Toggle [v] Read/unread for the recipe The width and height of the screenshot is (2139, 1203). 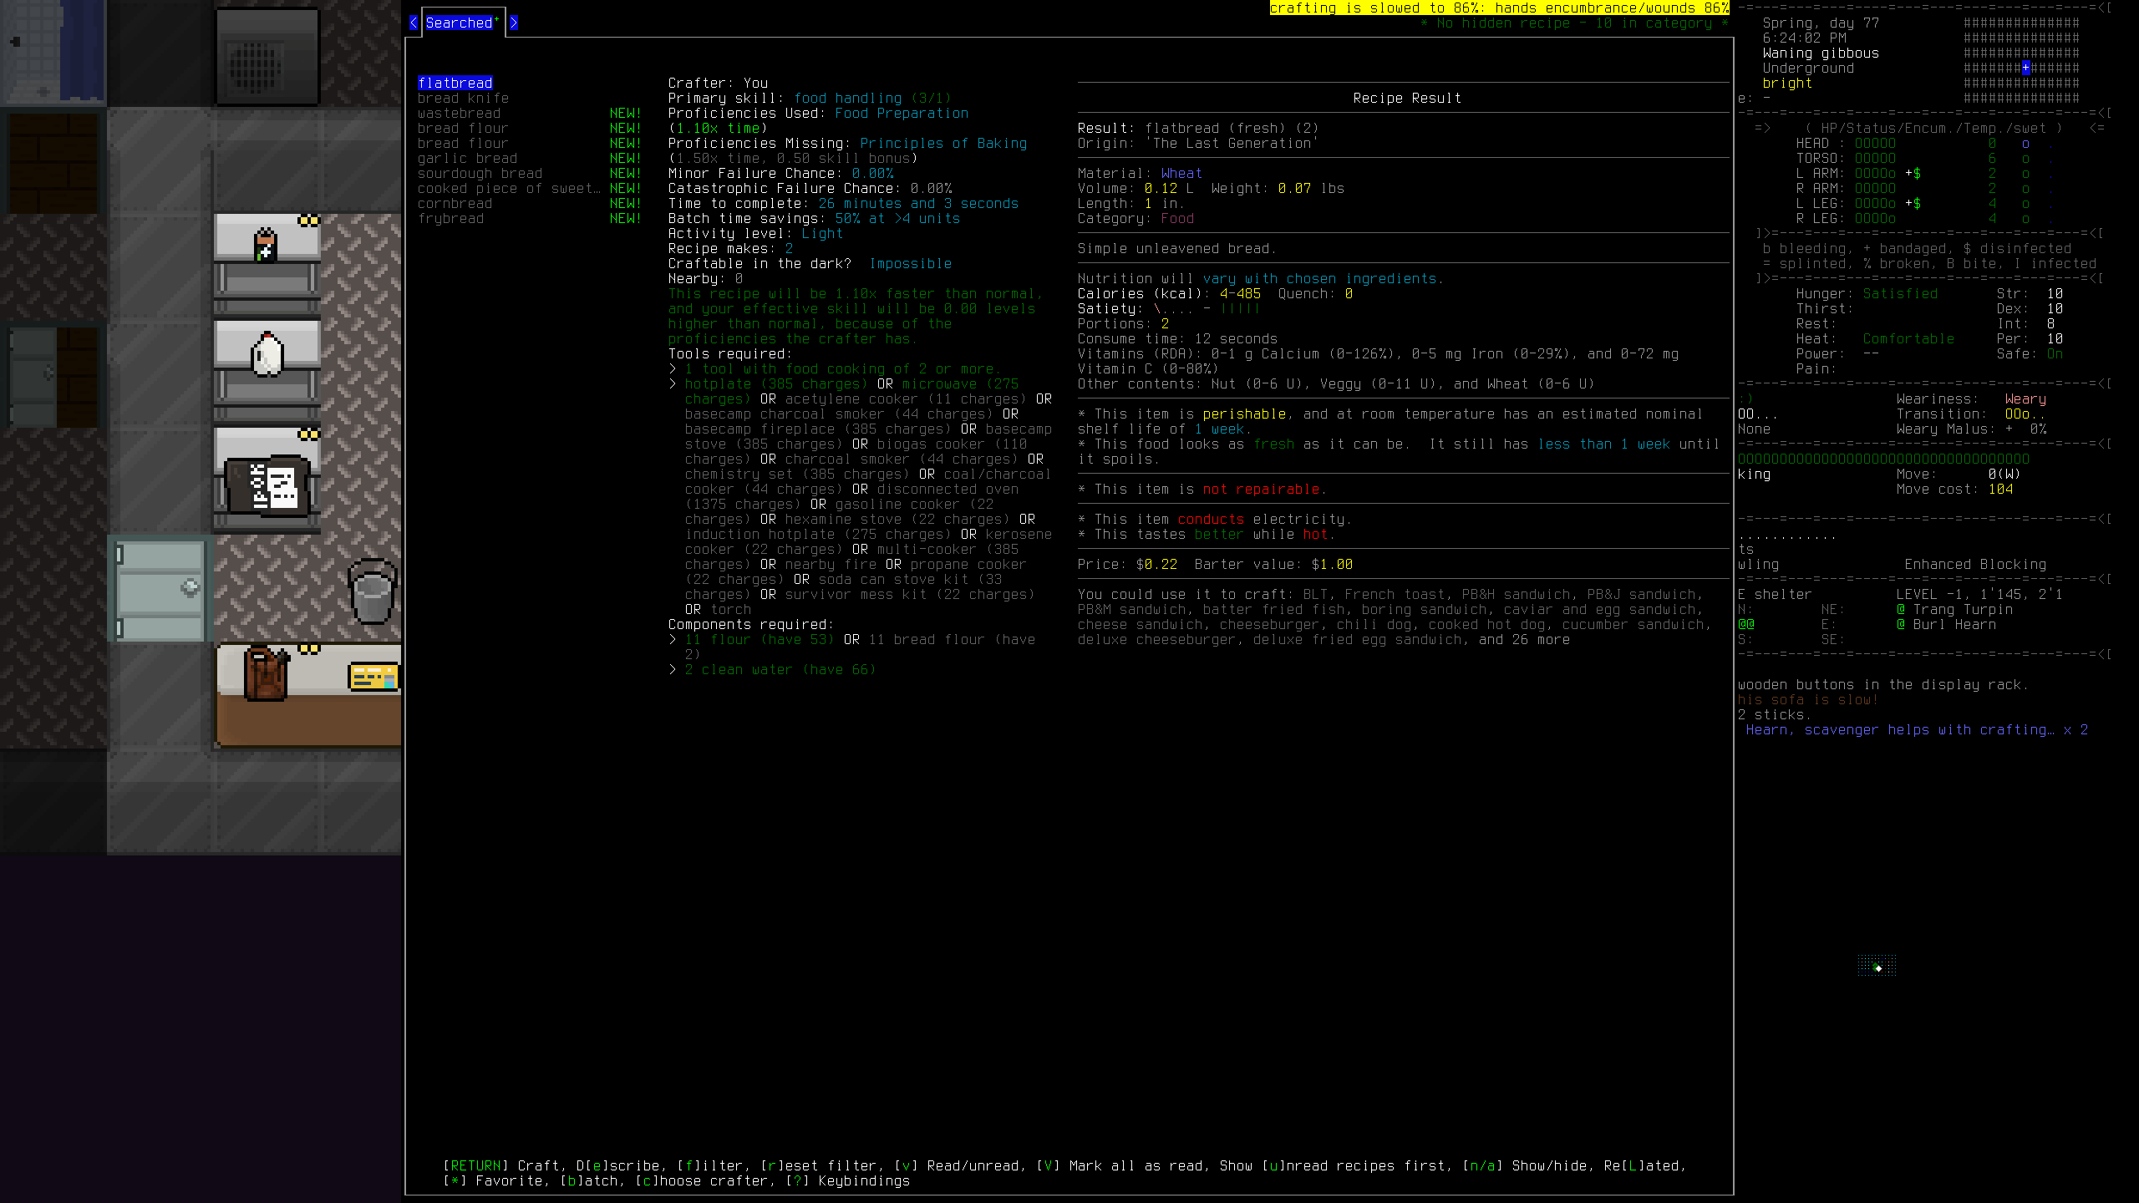[958, 1165]
